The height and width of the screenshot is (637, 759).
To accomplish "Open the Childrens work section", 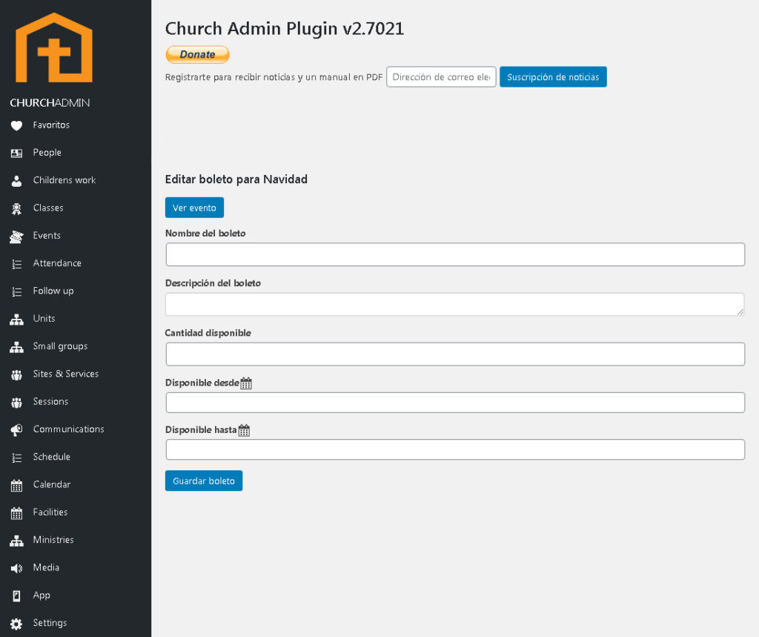I will (x=64, y=180).
